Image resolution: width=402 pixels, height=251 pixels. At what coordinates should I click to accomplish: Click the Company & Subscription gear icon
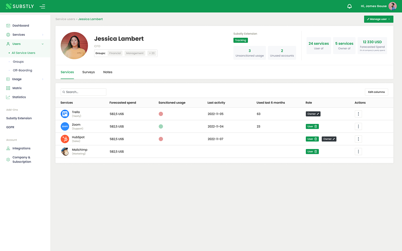(x=8, y=160)
